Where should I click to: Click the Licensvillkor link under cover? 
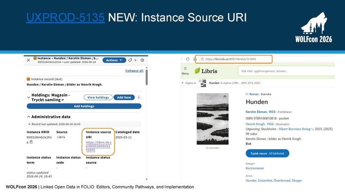[x=213, y=148]
